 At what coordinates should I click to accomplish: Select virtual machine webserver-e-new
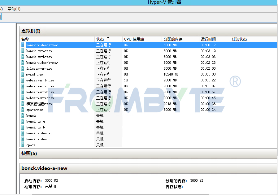pos(40,98)
